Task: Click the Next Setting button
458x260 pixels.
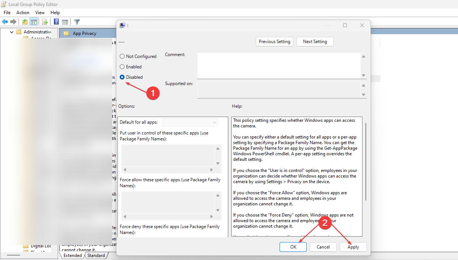Action: click(x=315, y=42)
